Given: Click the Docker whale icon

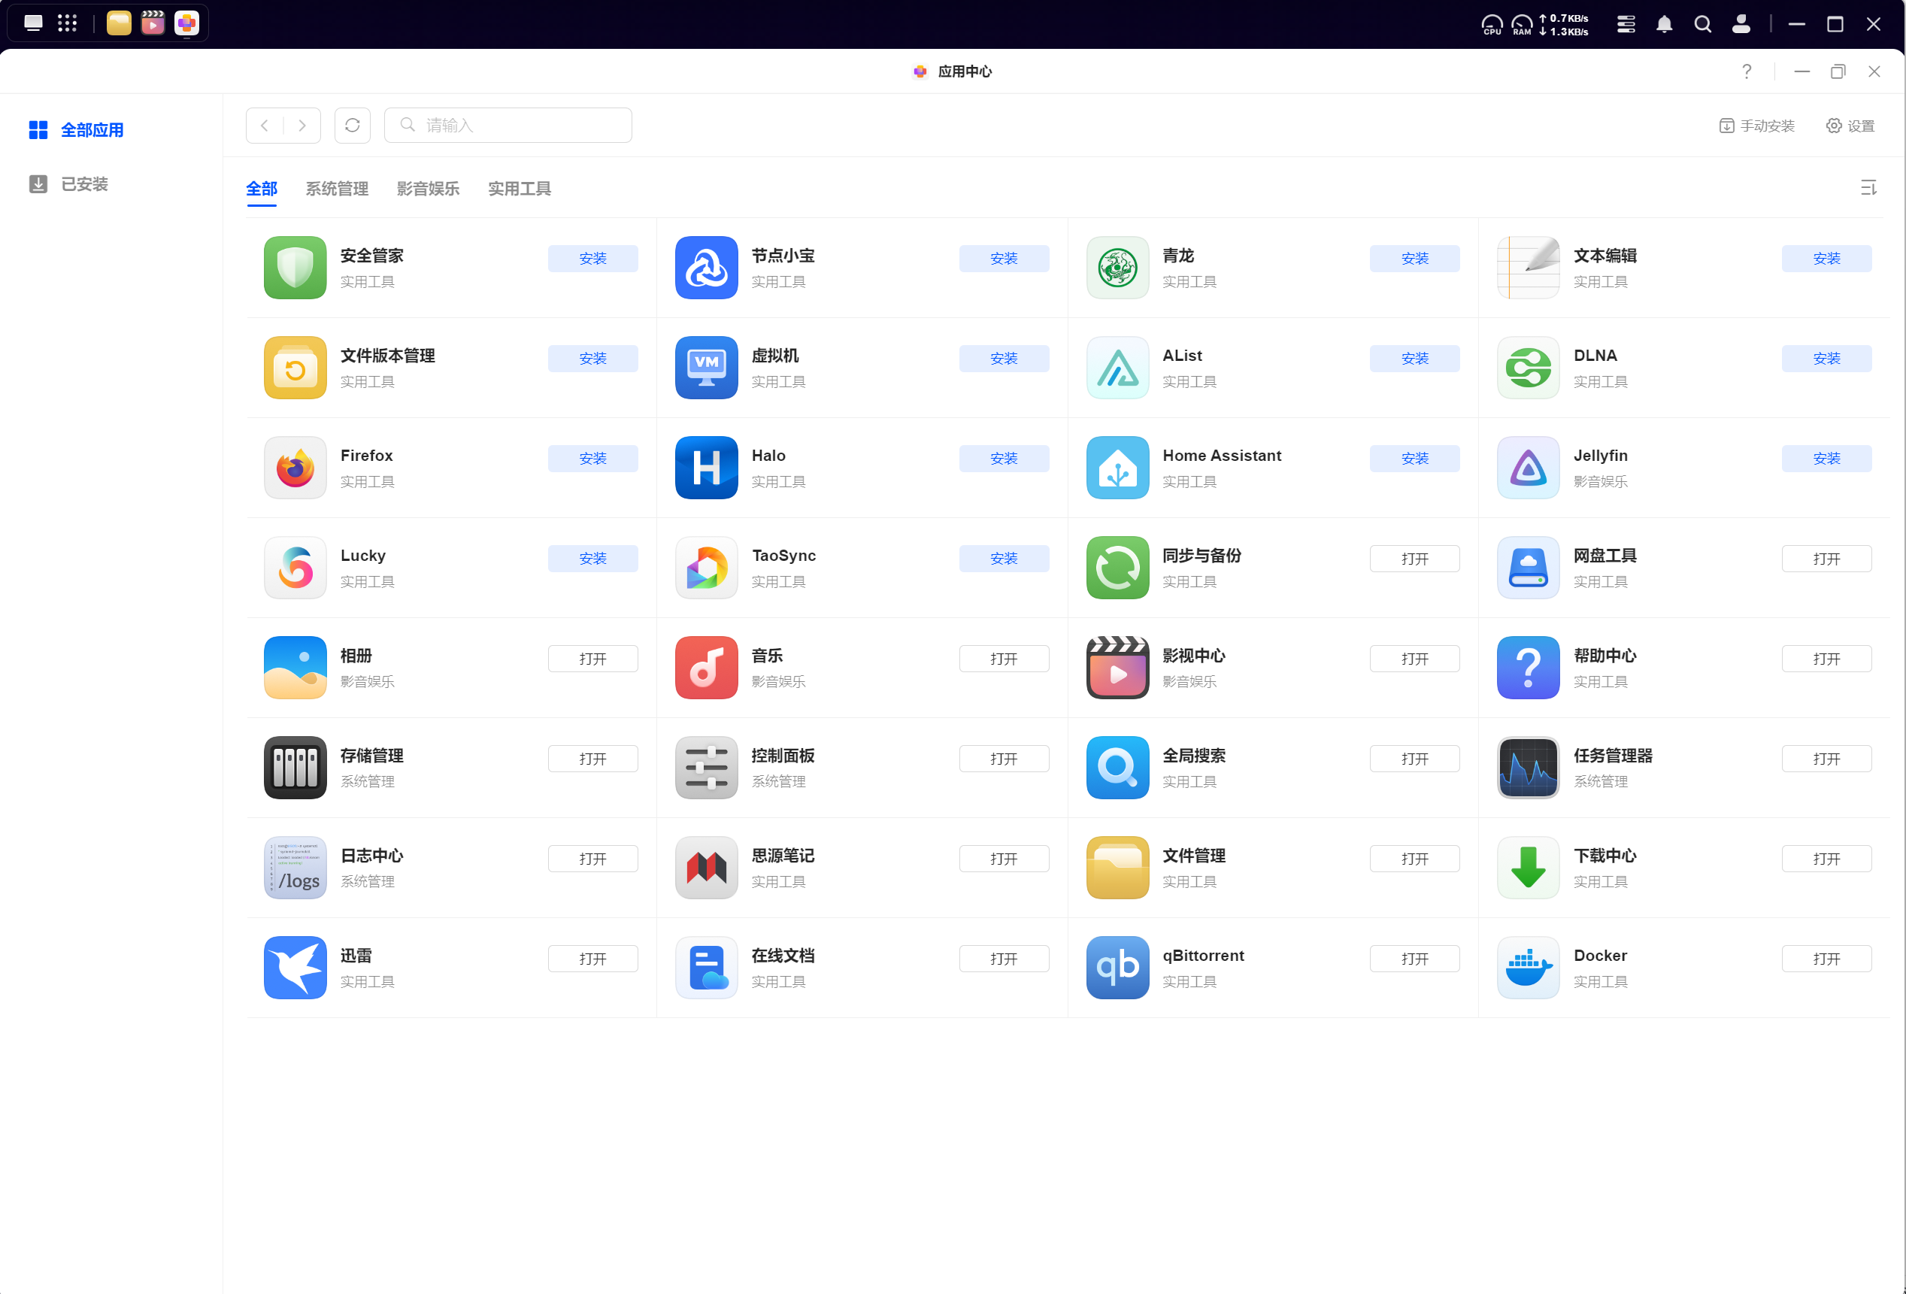Looking at the screenshot, I should click(1527, 968).
